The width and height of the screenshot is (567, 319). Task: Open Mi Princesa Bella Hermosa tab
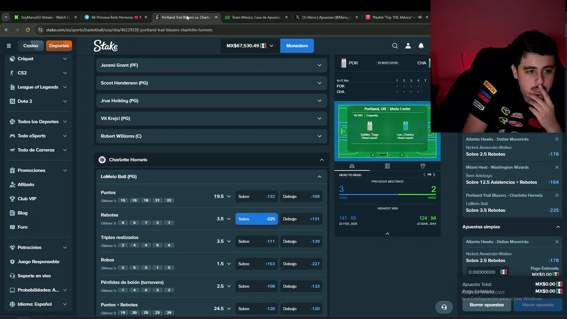click(116, 17)
